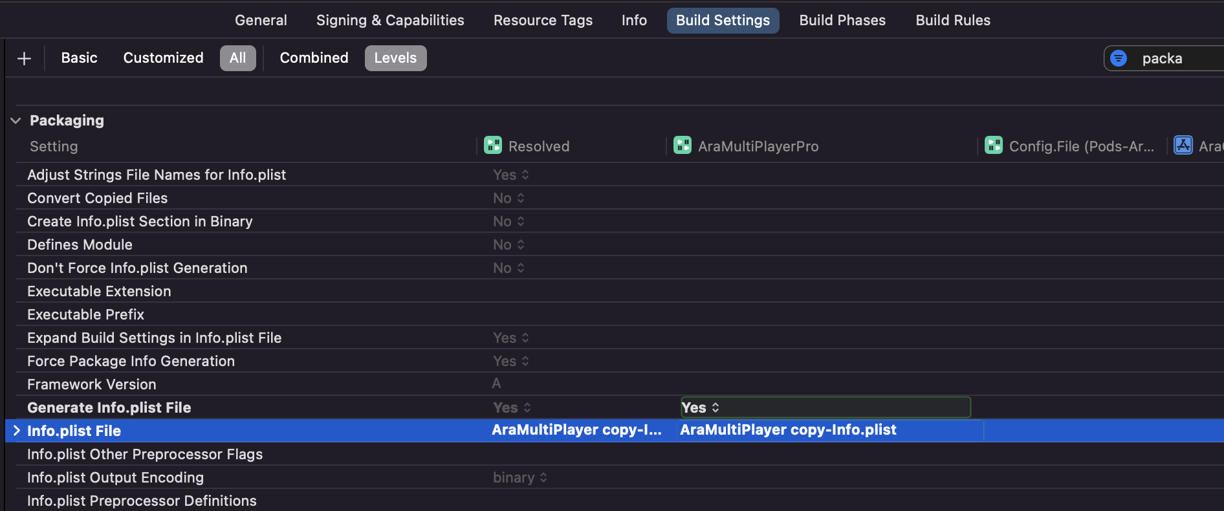1224x511 pixels.
Task: Click the Packaging section title
Action: [67, 120]
